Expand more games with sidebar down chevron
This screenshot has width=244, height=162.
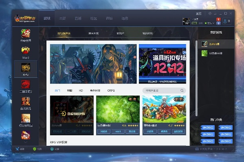coord(26,142)
